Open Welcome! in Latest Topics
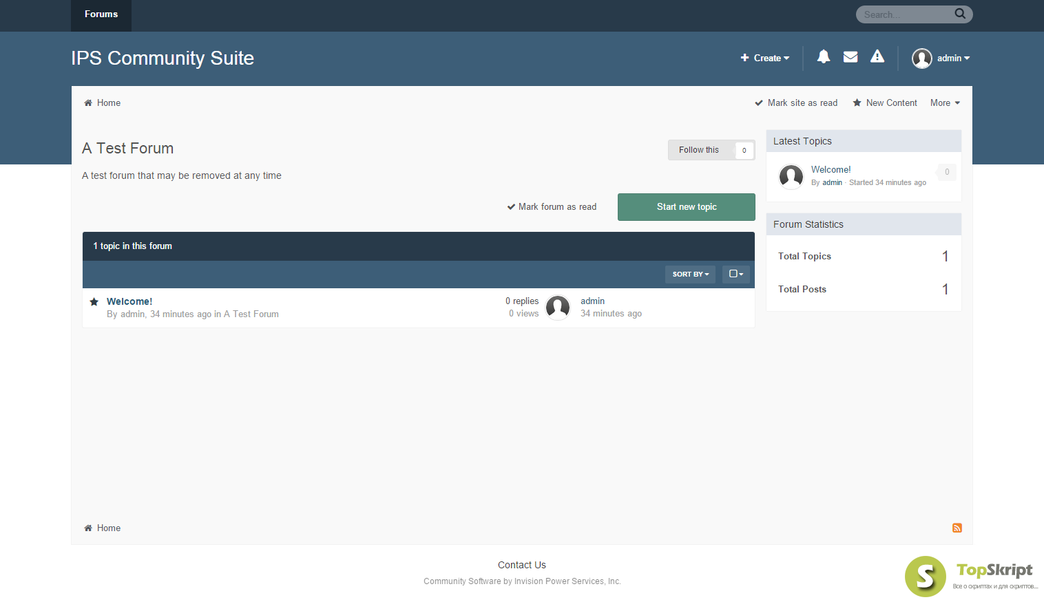 [831, 170]
